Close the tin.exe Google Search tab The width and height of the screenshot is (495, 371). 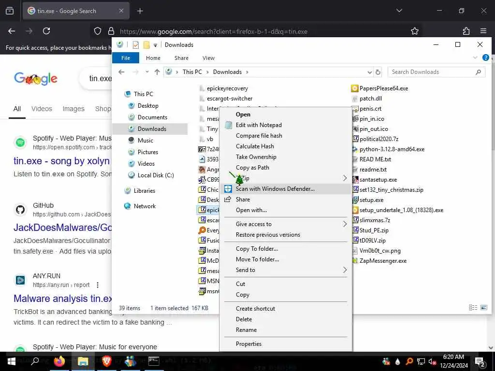(121, 11)
